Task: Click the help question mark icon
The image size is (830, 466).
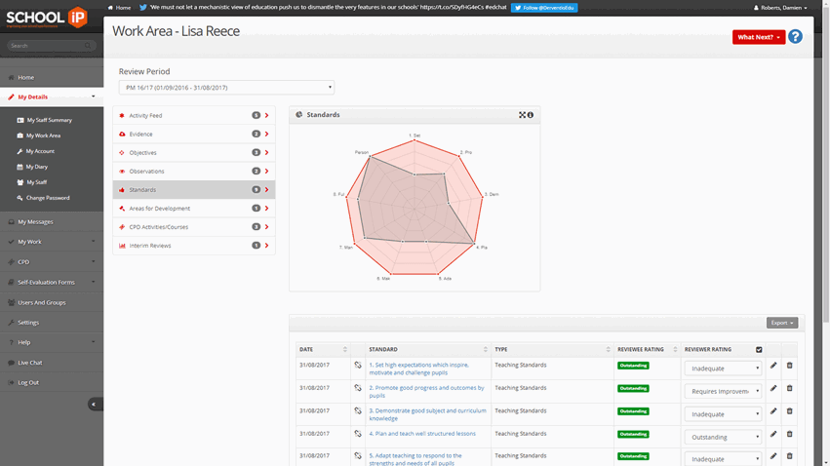Action: click(795, 36)
